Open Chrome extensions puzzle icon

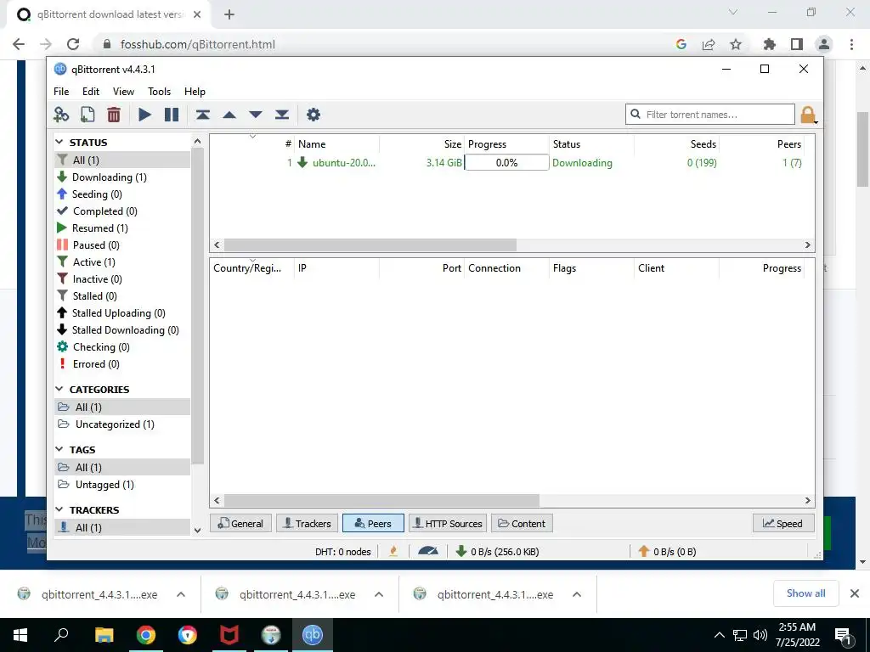click(x=769, y=44)
